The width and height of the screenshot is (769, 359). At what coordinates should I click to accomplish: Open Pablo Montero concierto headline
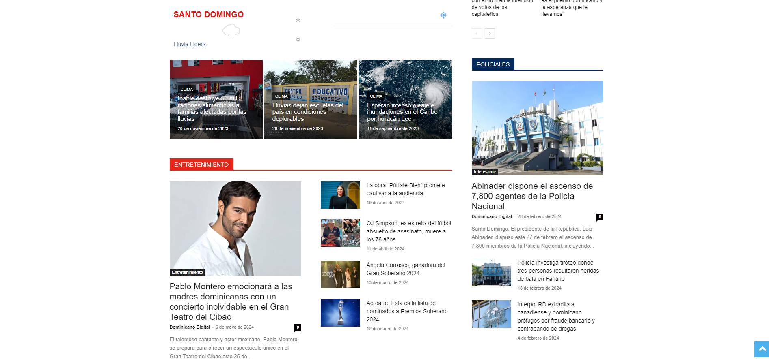pyautogui.click(x=231, y=301)
